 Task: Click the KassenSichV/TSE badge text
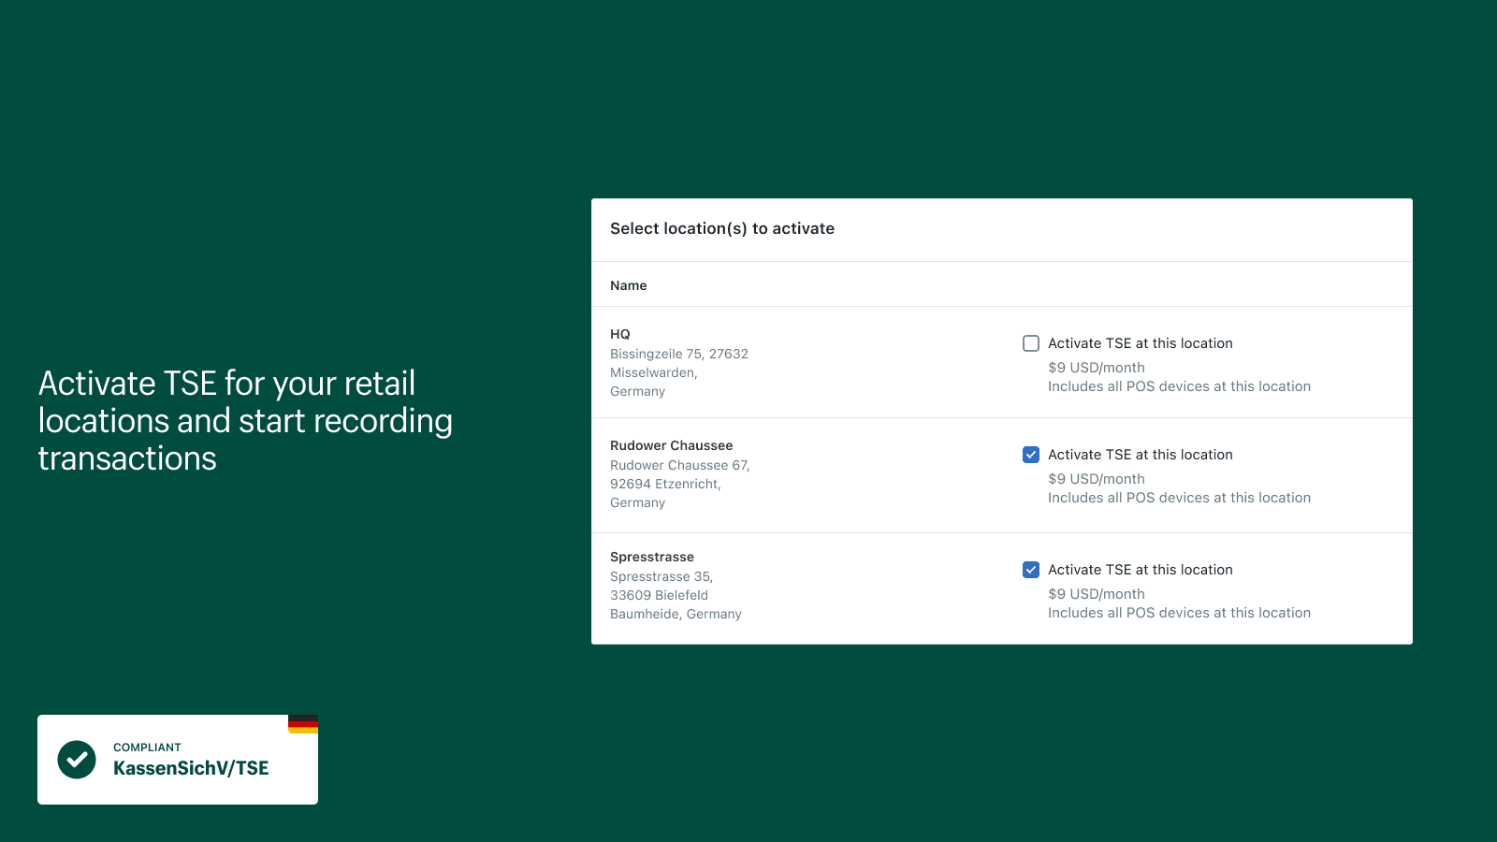point(191,768)
